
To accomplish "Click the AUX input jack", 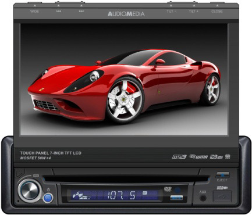I will coord(203,198).
